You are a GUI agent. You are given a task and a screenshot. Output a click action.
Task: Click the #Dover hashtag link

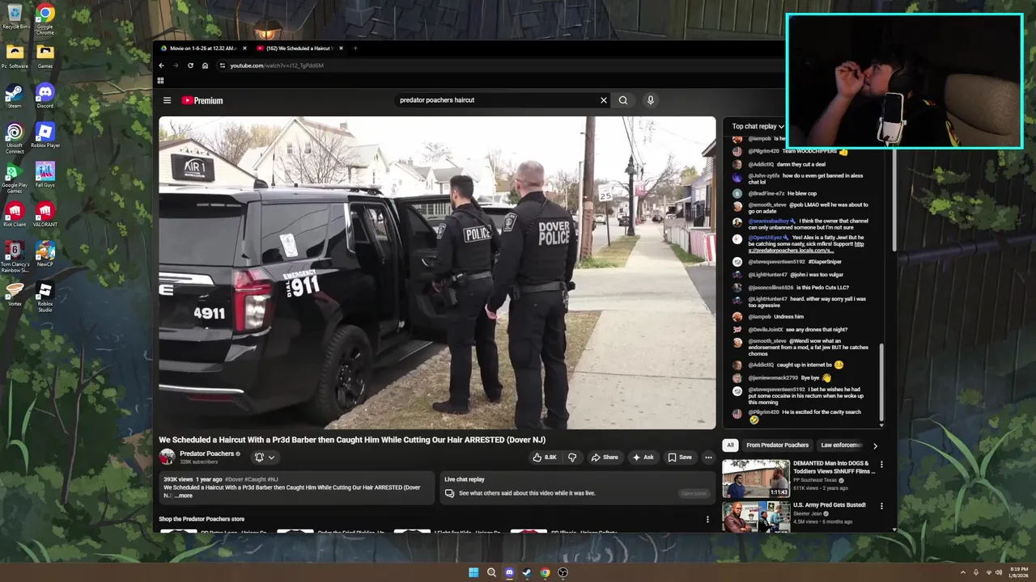234,479
